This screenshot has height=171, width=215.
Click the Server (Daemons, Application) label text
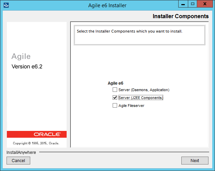(x=144, y=90)
